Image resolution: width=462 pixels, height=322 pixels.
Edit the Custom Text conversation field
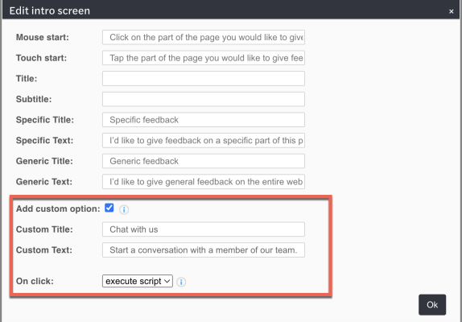(x=204, y=250)
